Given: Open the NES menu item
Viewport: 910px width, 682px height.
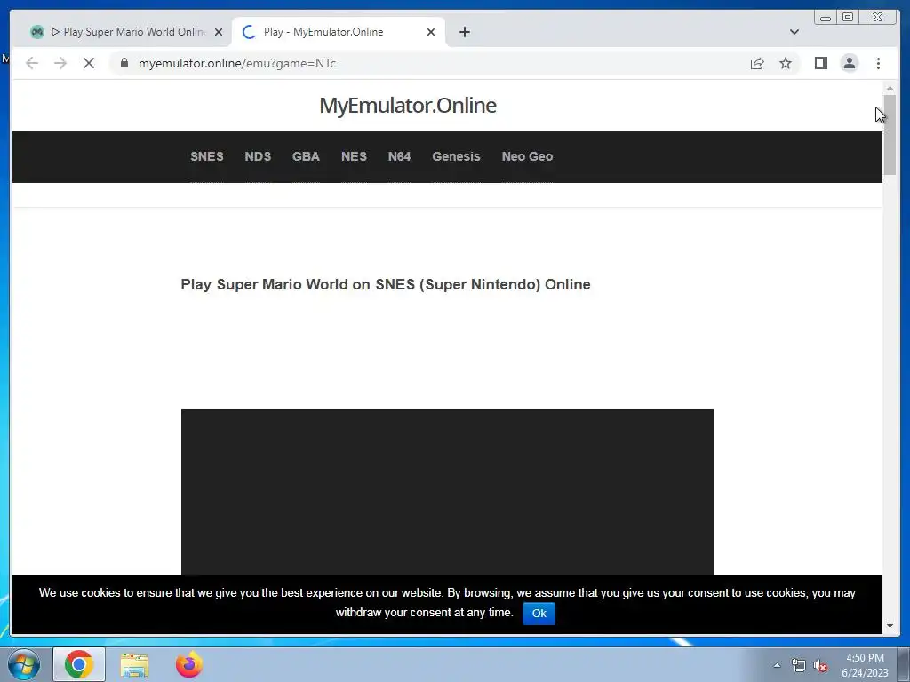Looking at the screenshot, I should [354, 156].
